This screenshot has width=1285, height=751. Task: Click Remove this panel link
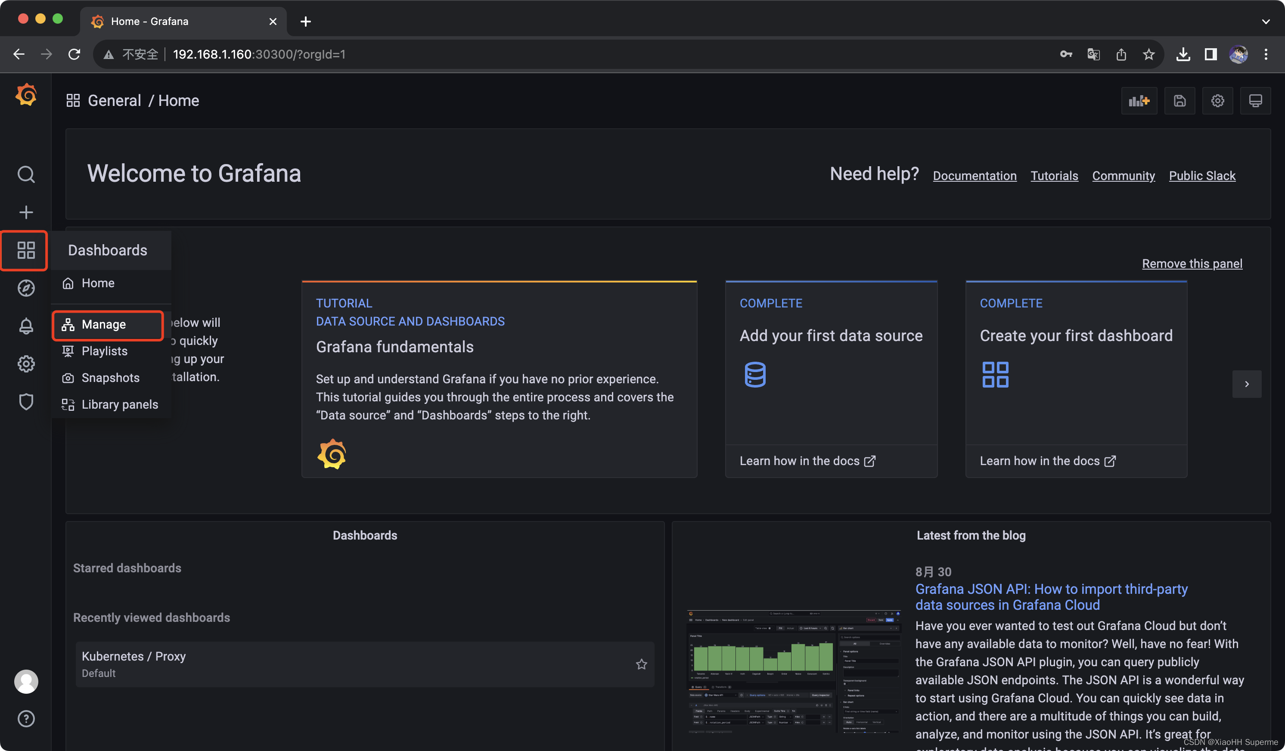click(1192, 264)
